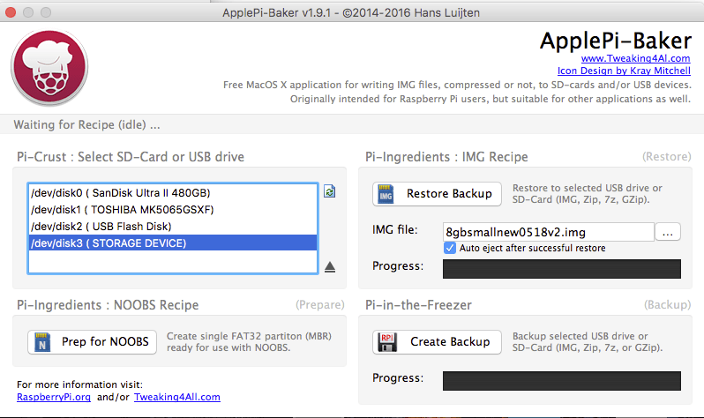Click the NOOBS SD card icon

pos(42,342)
